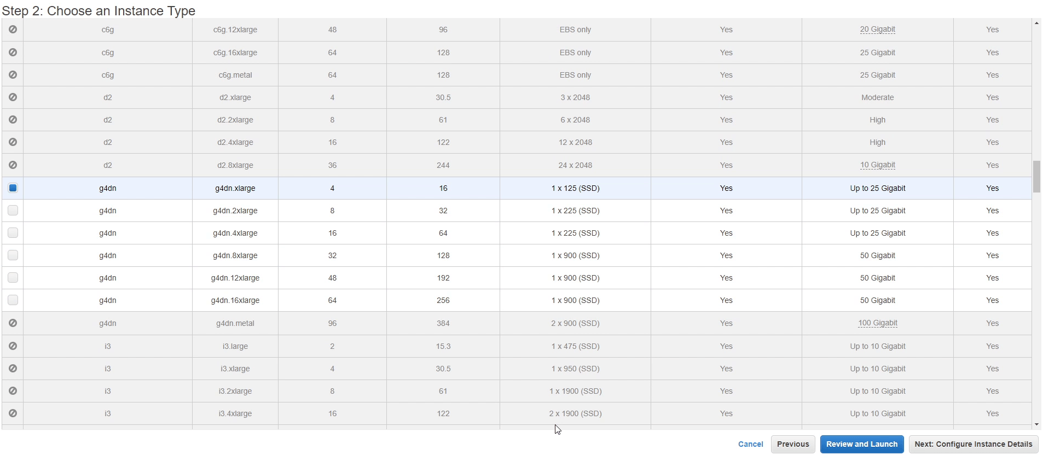The height and width of the screenshot is (461, 1043).
Task: Cancel the instance launch wizard
Action: pos(750,444)
